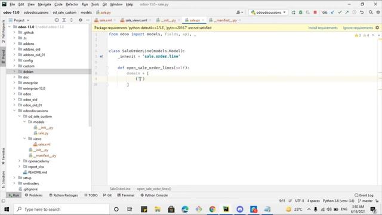Open IDE settings gear in top toolbar

click(x=378, y=12)
